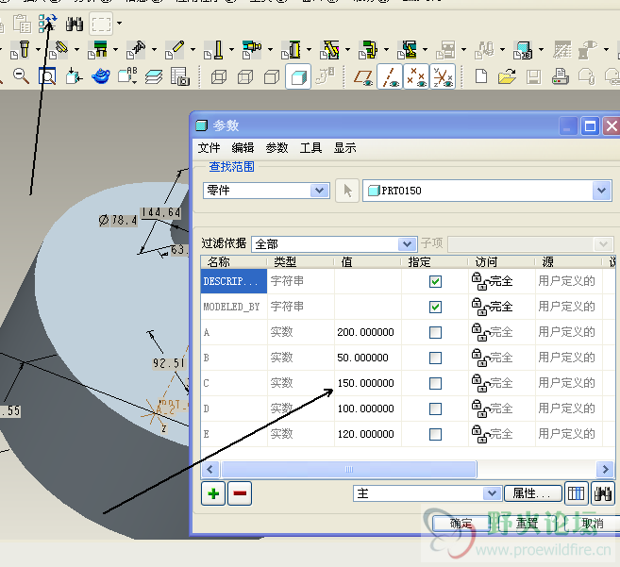Image resolution: width=620 pixels, height=567 pixels.
Task: Switch to Hidden Line display style
Action: point(245,76)
